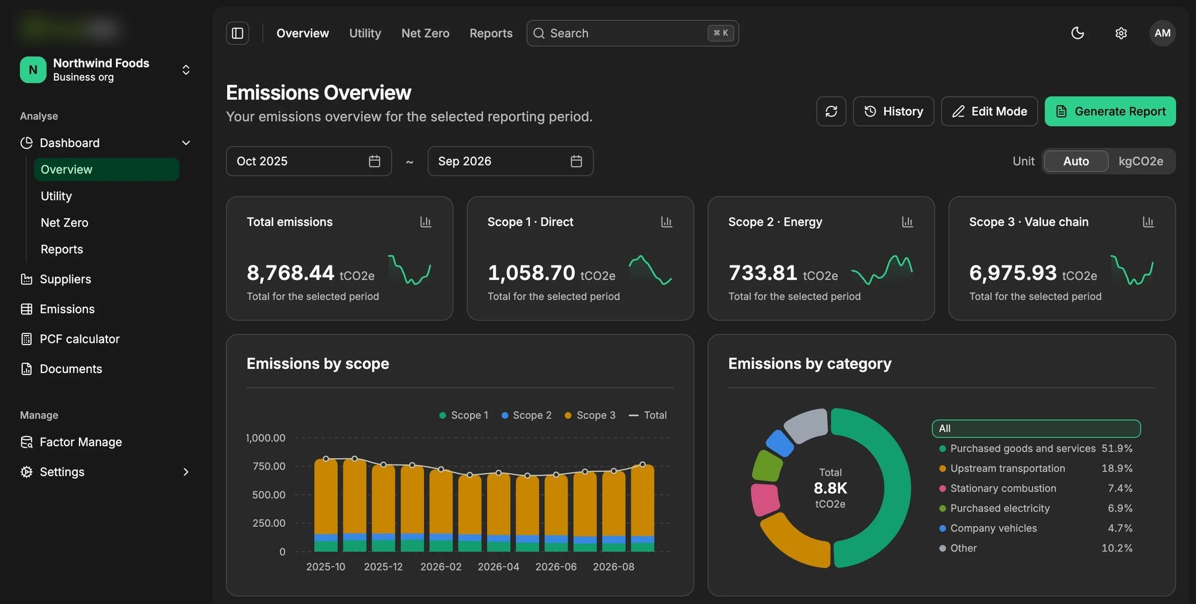Click the Edit Mode button
This screenshot has height=604, width=1196.
point(989,111)
